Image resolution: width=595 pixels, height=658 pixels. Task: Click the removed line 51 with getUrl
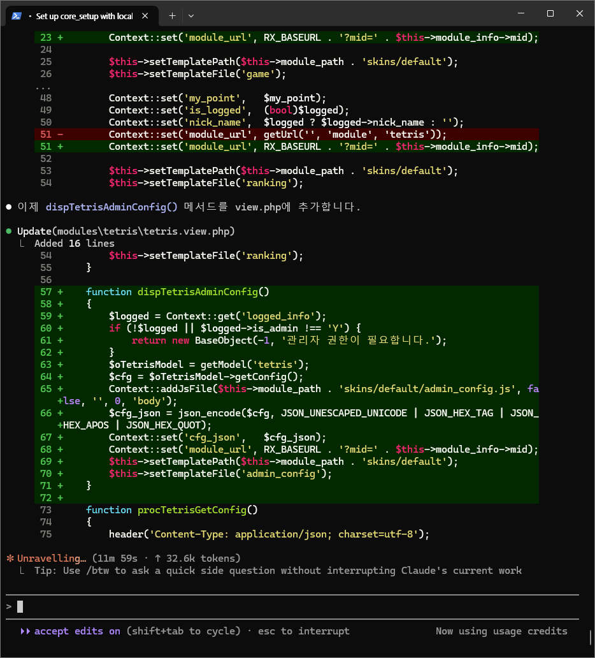[x=287, y=135]
